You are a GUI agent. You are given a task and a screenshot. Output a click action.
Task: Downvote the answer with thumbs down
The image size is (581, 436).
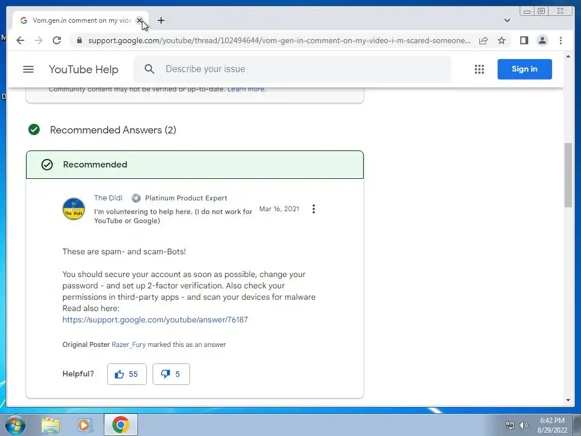[171, 374]
